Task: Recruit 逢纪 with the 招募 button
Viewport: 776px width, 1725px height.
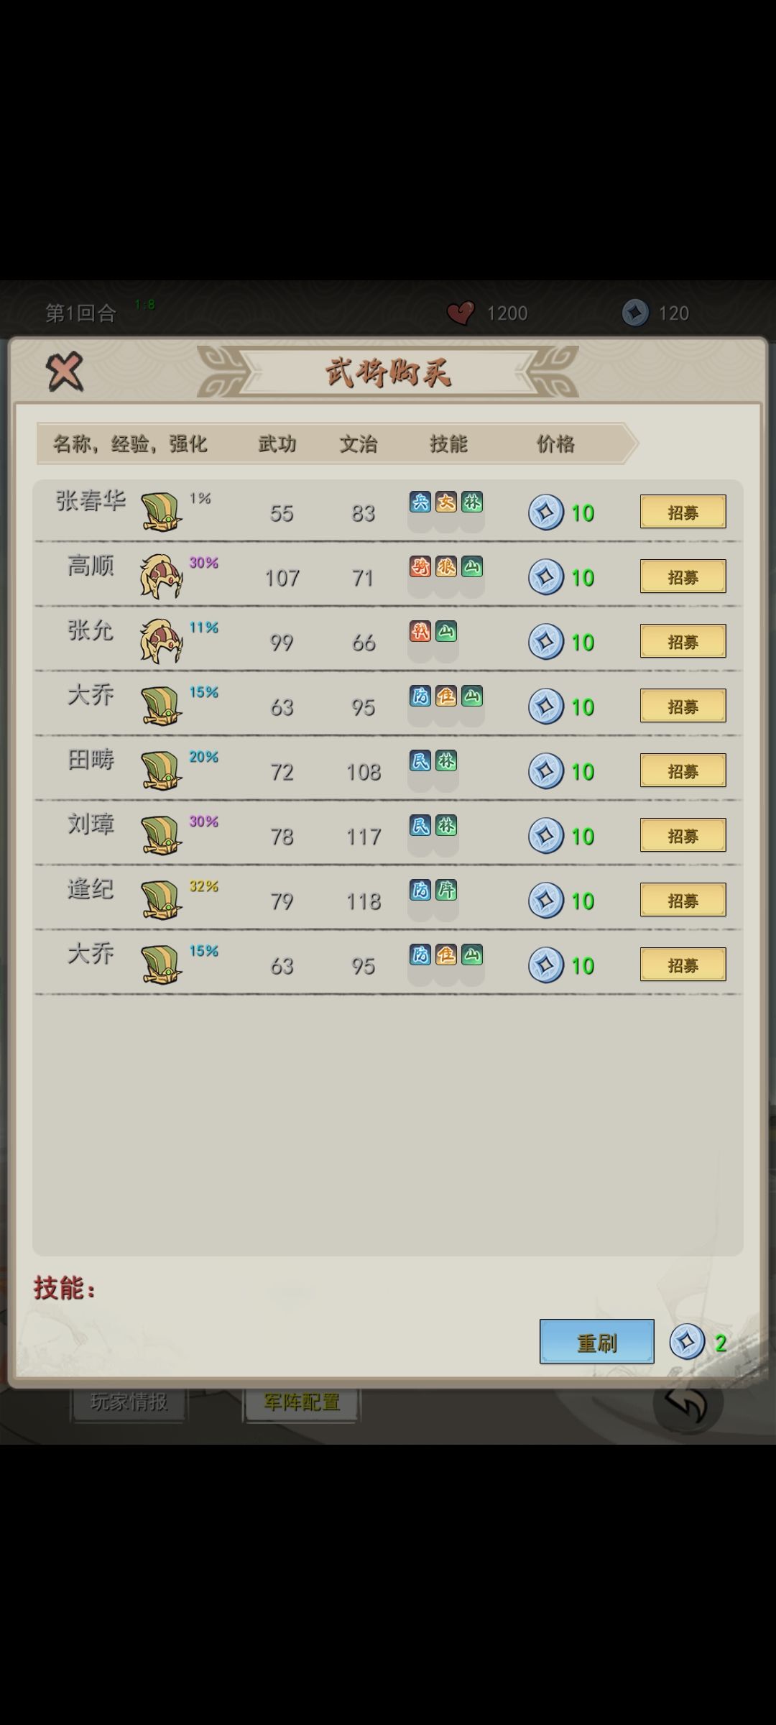Action: pos(683,900)
